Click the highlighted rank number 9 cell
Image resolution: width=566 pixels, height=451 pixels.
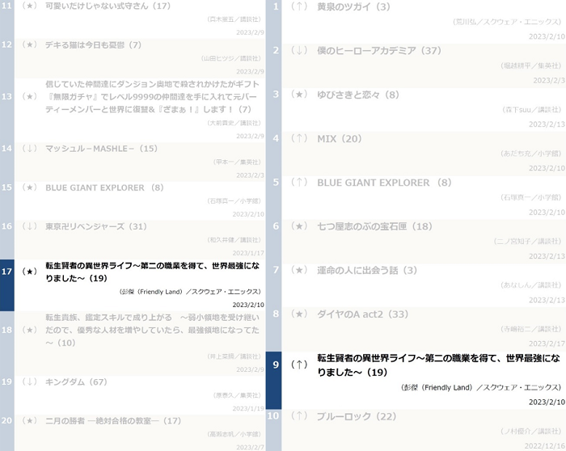[x=273, y=381]
